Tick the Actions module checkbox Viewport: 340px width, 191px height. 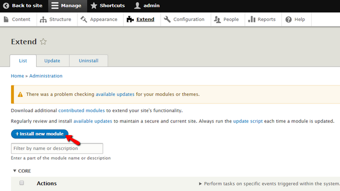21,183
